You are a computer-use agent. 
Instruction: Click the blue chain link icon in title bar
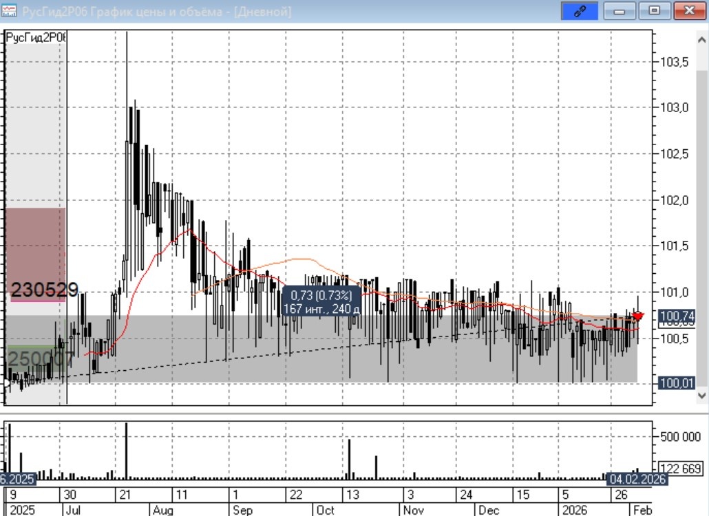point(579,11)
